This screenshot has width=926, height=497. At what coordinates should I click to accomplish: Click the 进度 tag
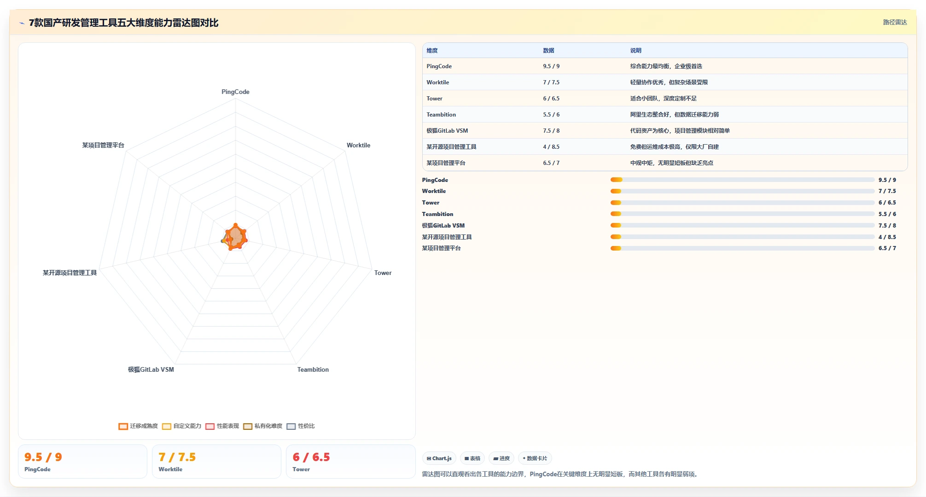pos(501,458)
